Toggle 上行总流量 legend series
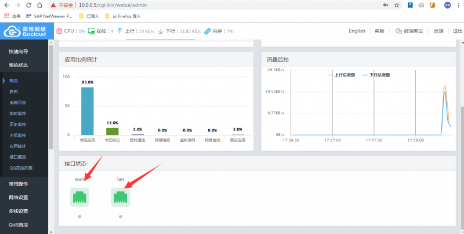This screenshot has width=464, height=234. click(341, 75)
